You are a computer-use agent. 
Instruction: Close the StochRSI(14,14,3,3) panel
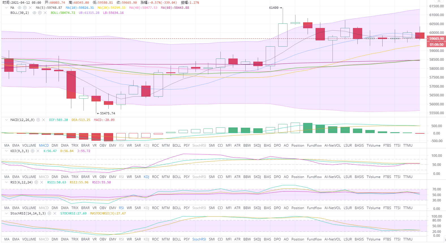click(55, 213)
